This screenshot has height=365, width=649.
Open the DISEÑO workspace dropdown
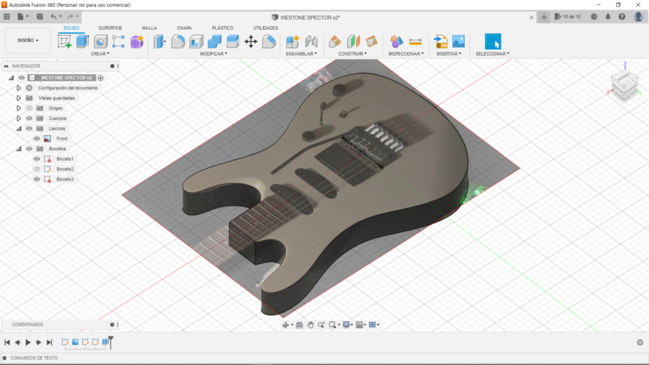28,41
